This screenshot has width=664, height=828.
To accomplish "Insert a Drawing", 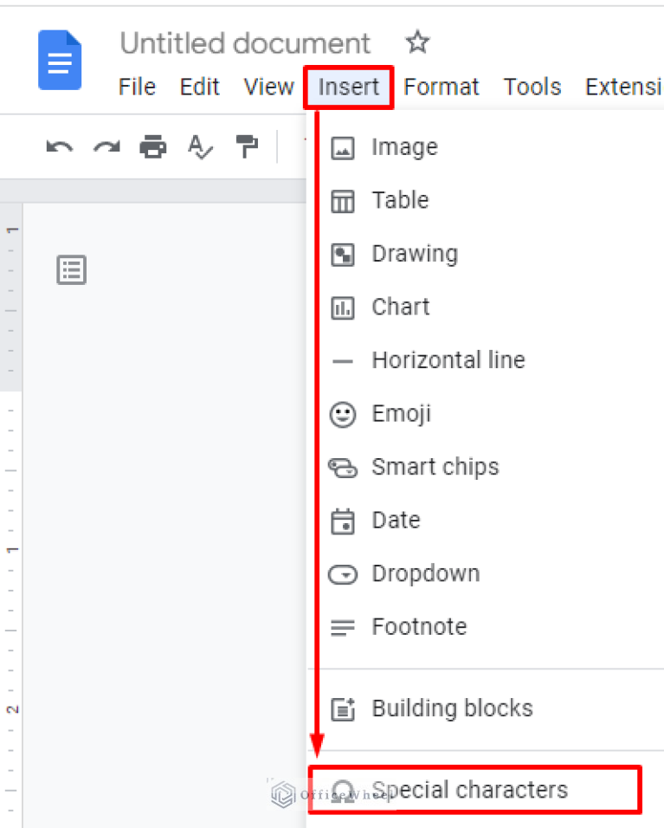I will [x=415, y=254].
